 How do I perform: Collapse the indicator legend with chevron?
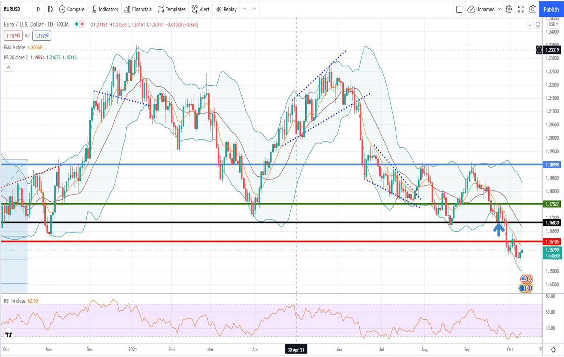[x=8, y=67]
